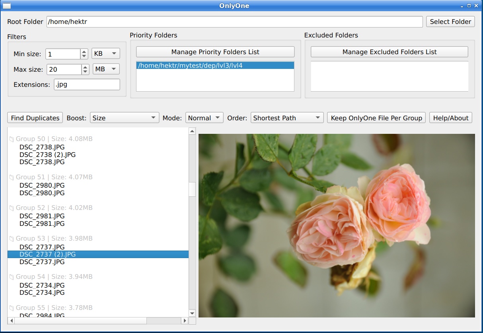This screenshot has width=483, height=333.
Task: Click the Group 53 clipboard icon
Action: (12, 238)
